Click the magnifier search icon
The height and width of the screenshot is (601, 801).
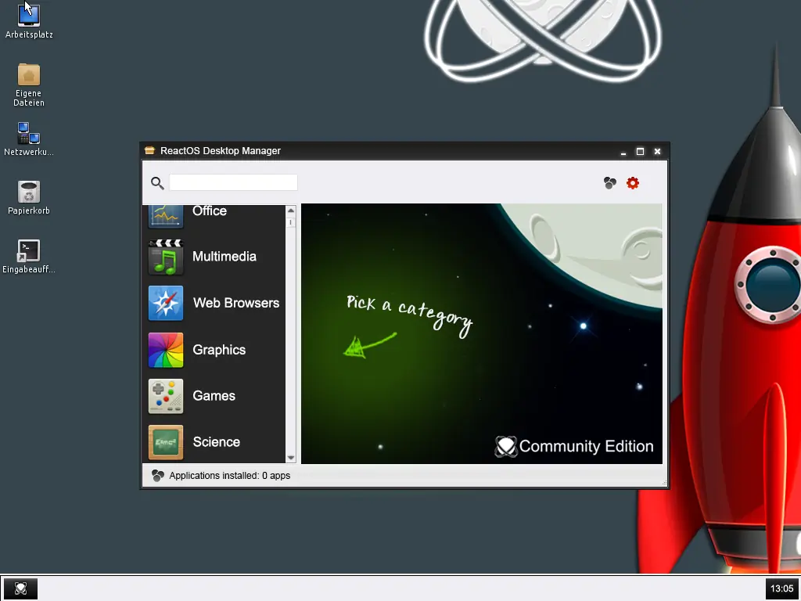coord(157,183)
